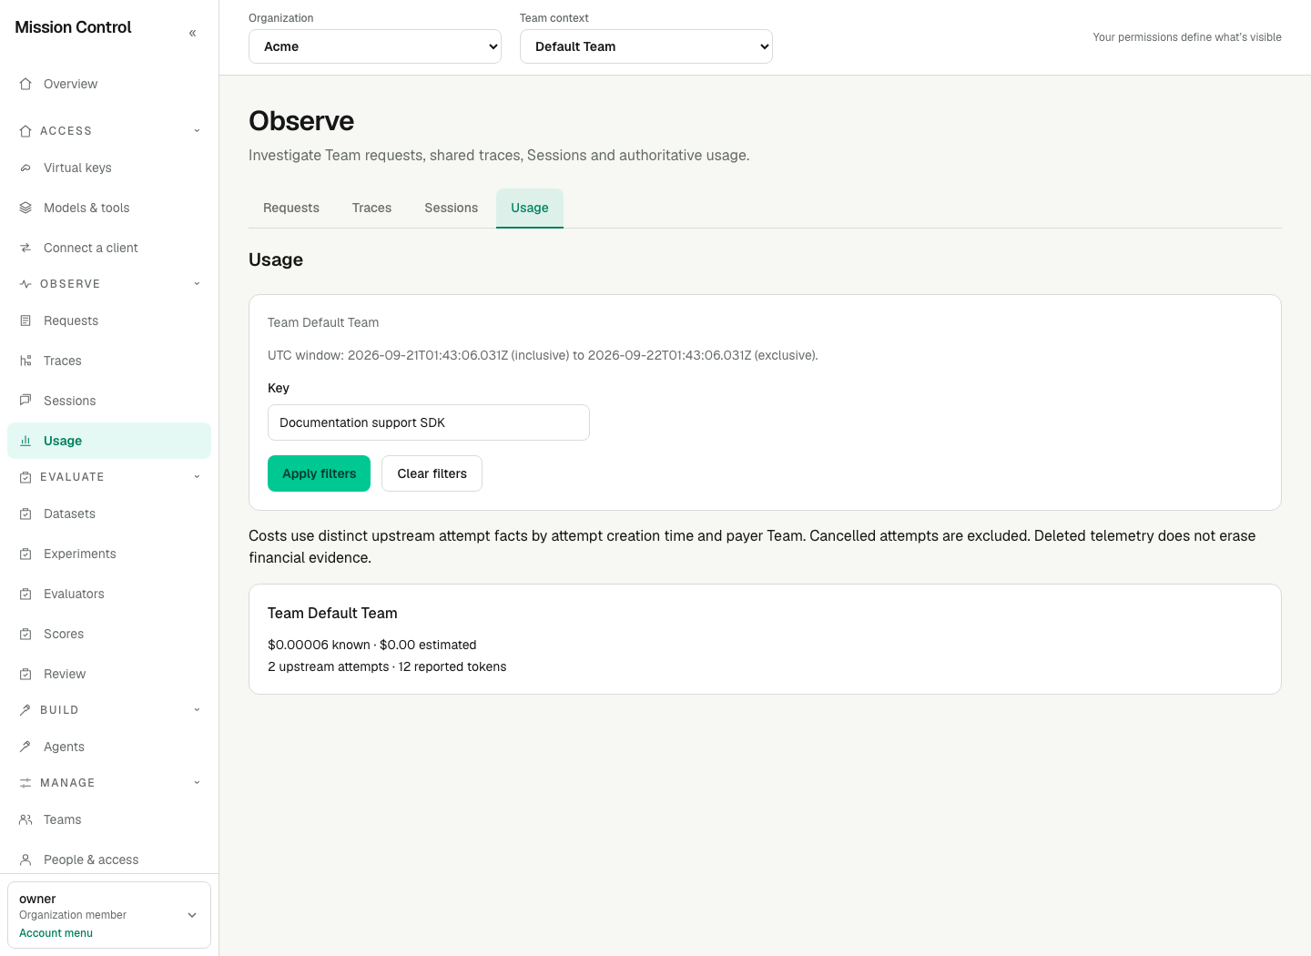Click the owner name in account panel
Image resolution: width=1311 pixels, height=956 pixels.
coord(37,899)
